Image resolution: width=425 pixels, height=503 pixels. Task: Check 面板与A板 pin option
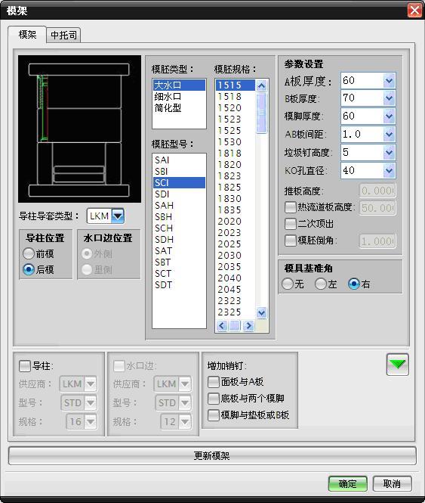214,382
